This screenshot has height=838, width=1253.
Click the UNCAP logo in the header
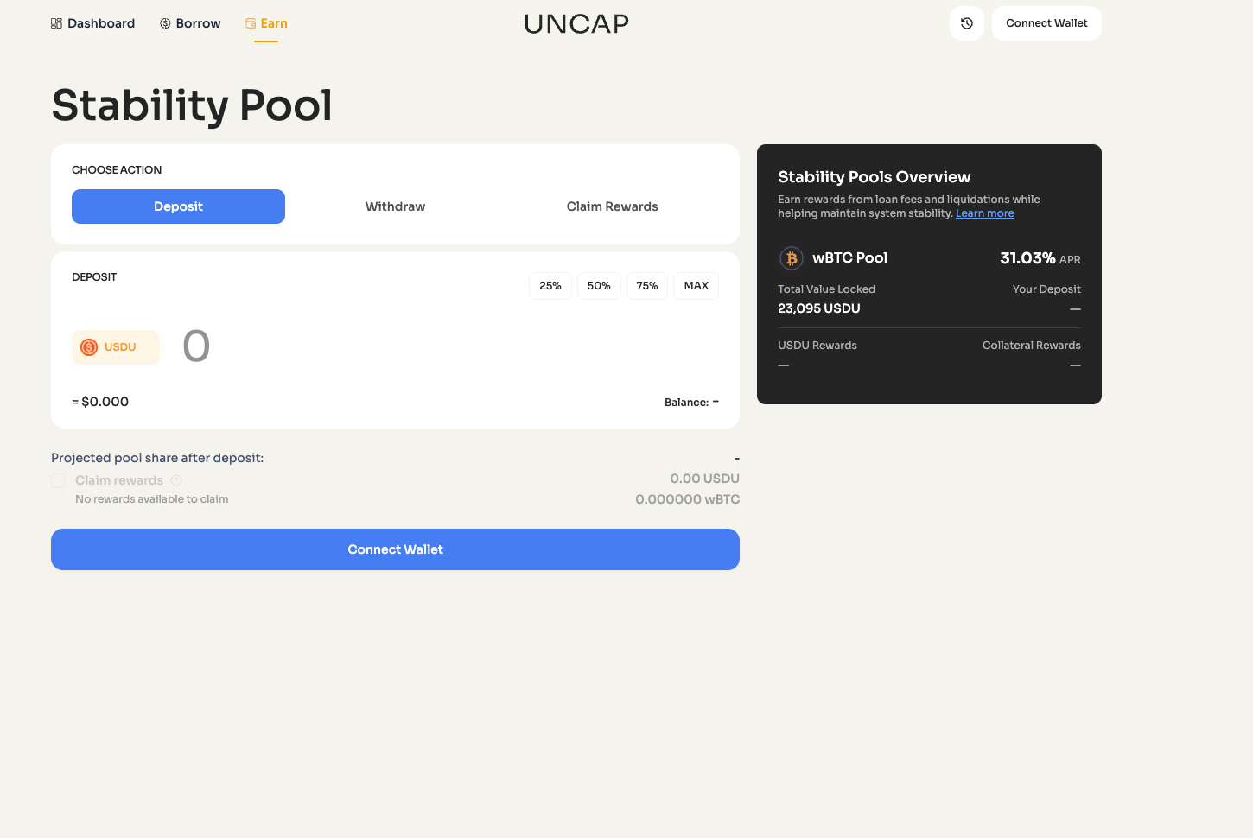[576, 23]
